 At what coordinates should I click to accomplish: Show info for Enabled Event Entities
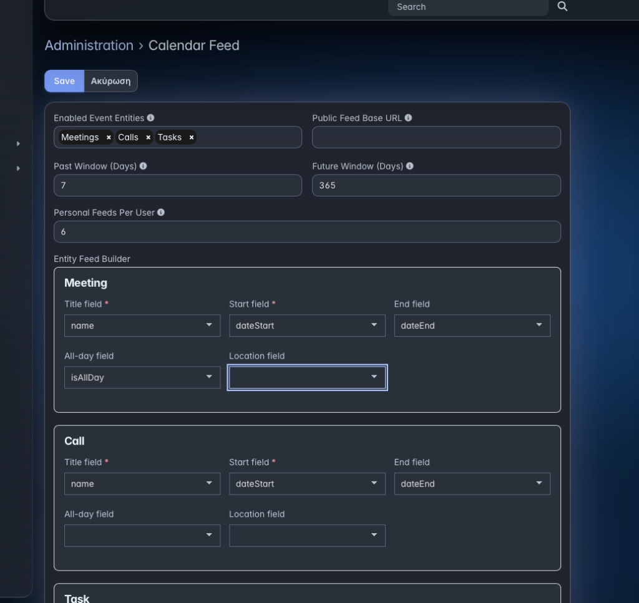[x=151, y=118]
